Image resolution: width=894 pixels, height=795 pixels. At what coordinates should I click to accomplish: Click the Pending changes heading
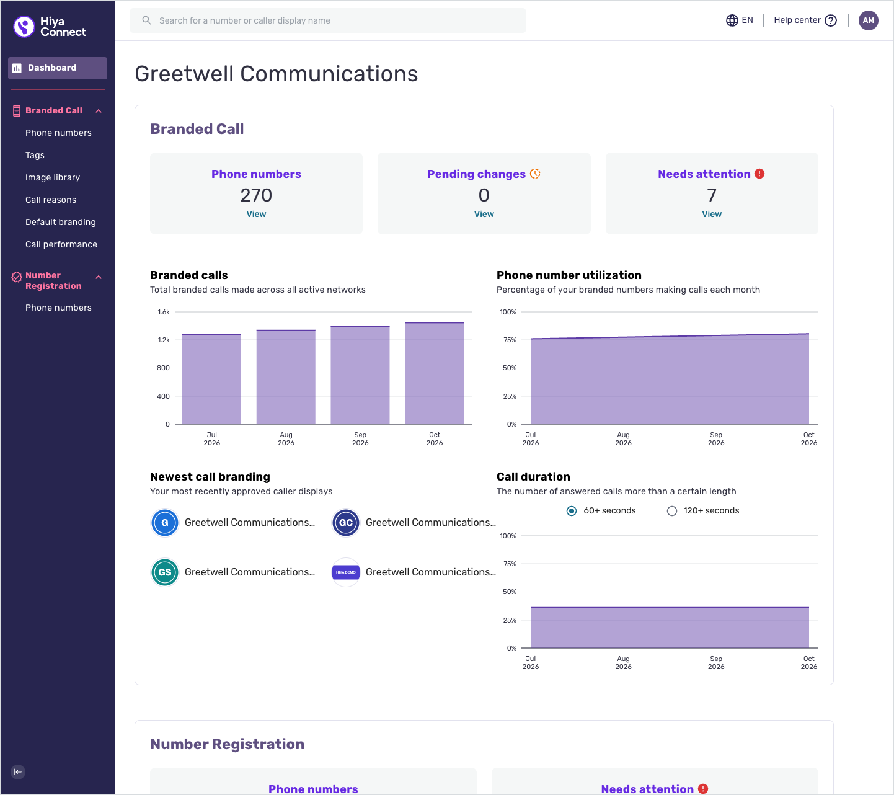coord(476,174)
